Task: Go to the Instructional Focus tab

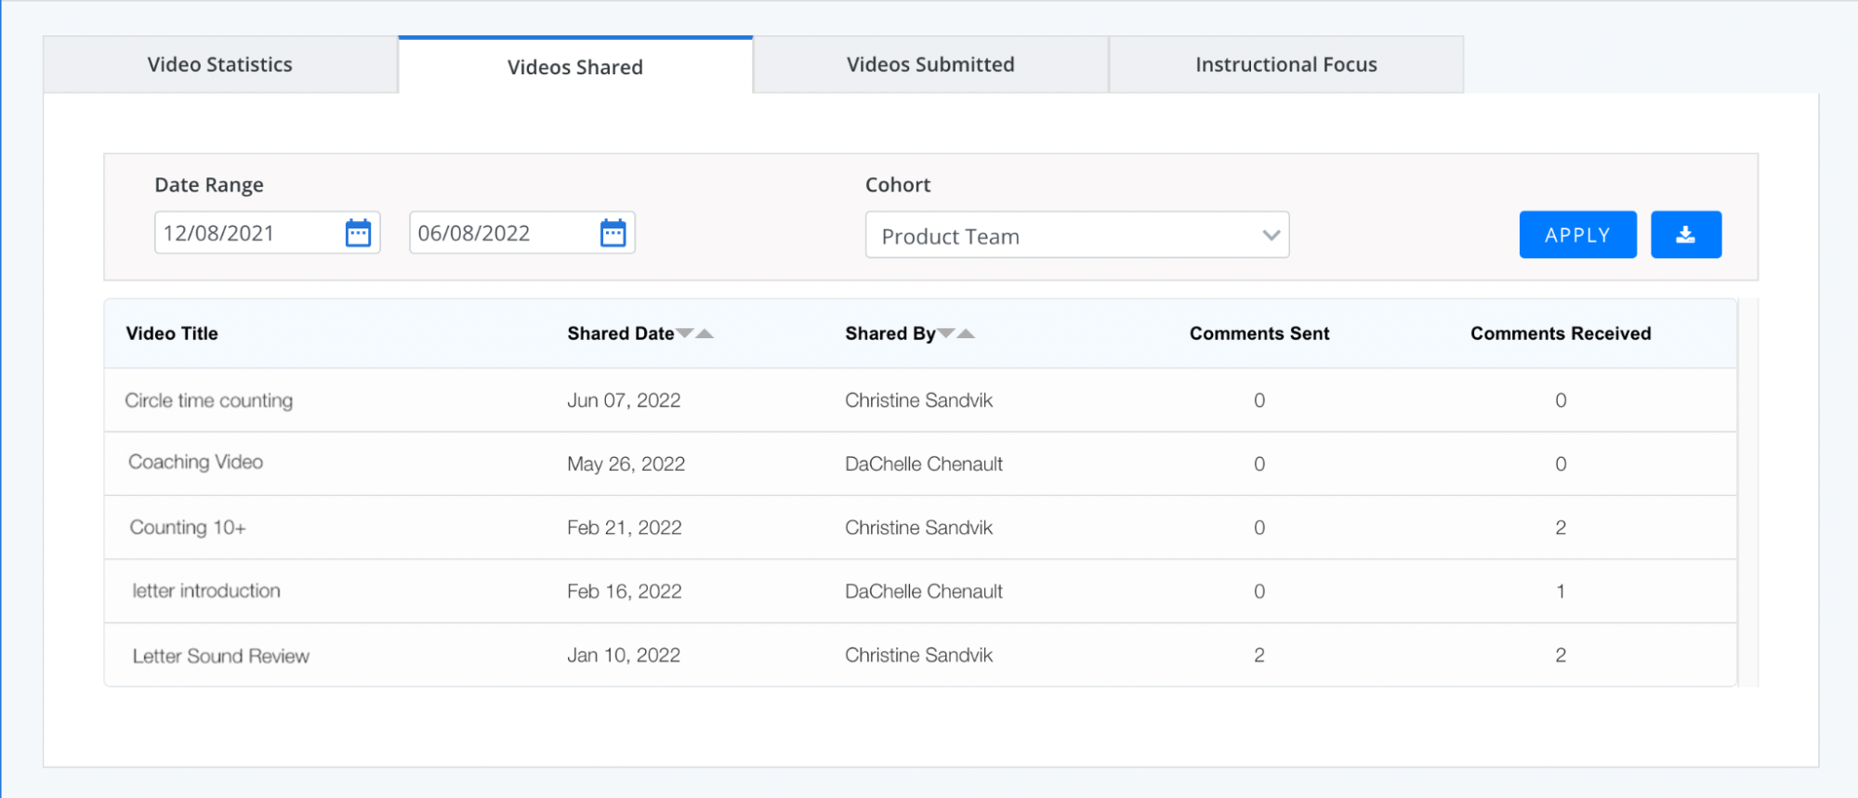Action: point(1286,64)
